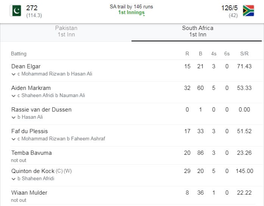
Task: Expand Aiden Markram's dismissal chevron
Action: click(14, 96)
